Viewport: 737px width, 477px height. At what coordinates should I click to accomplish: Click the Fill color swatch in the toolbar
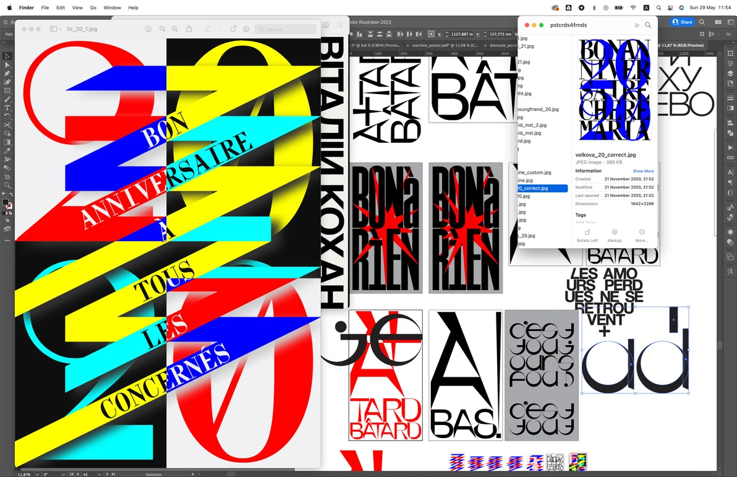[x=6, y=202]
